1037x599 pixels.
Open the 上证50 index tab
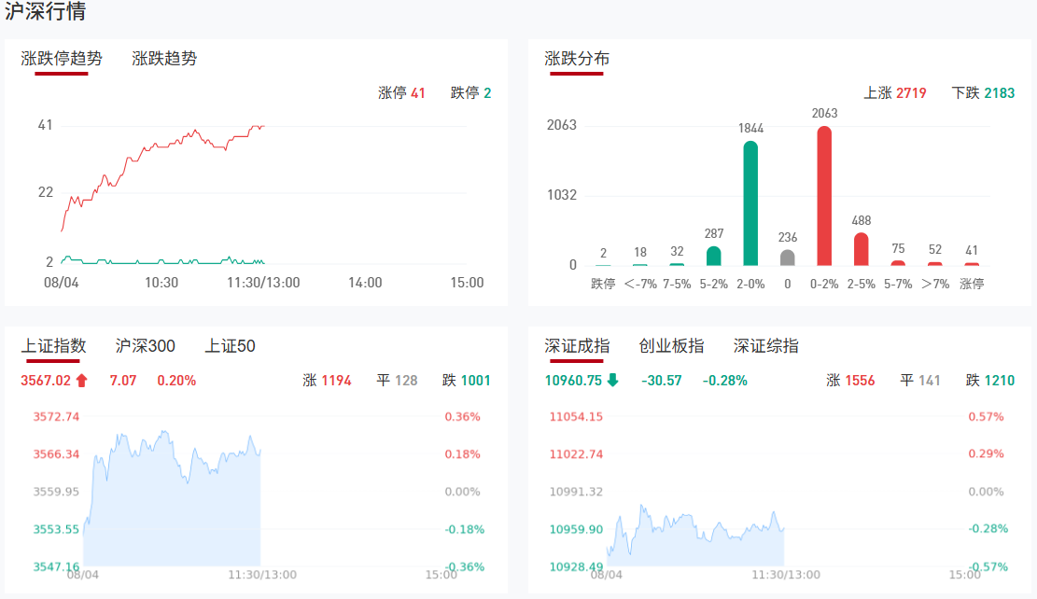point(230,346)
